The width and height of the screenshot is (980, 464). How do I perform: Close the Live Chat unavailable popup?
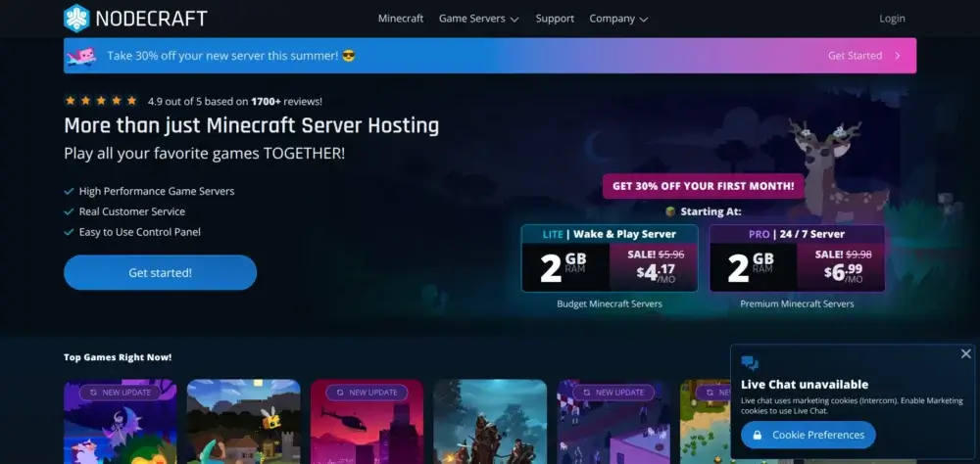pos(966,353)
